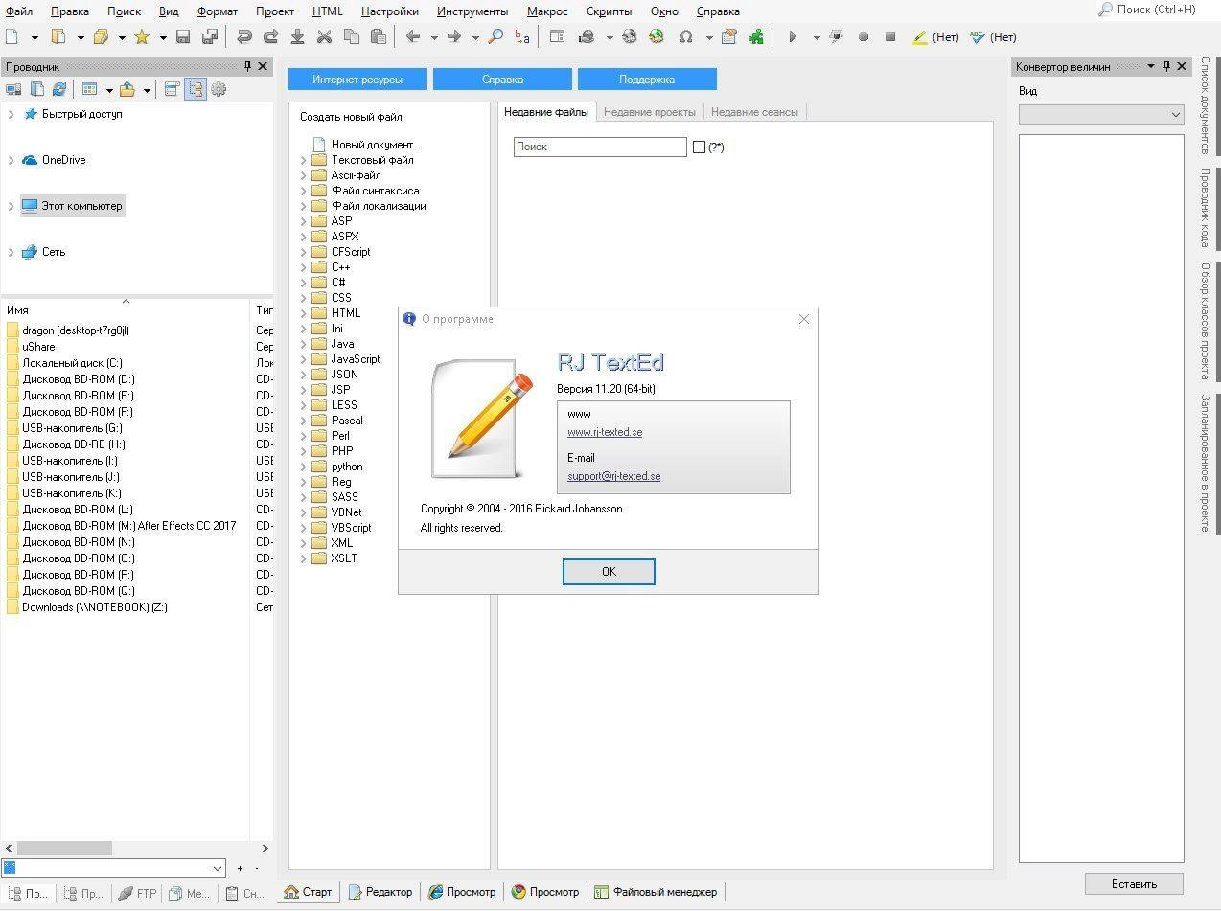Click the paste clipboard icon
This screenshot has height=911, width=1221.
click(378, 37)
